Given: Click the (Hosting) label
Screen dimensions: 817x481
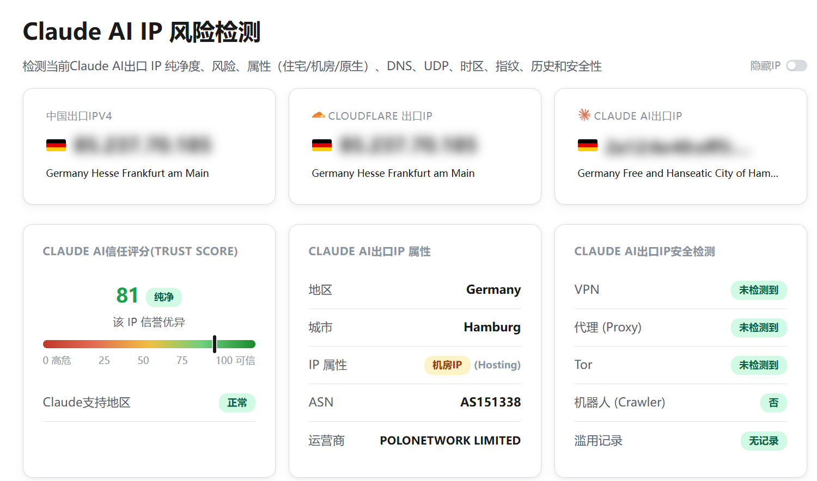Looking at the screenshot, I should [497, 365].
